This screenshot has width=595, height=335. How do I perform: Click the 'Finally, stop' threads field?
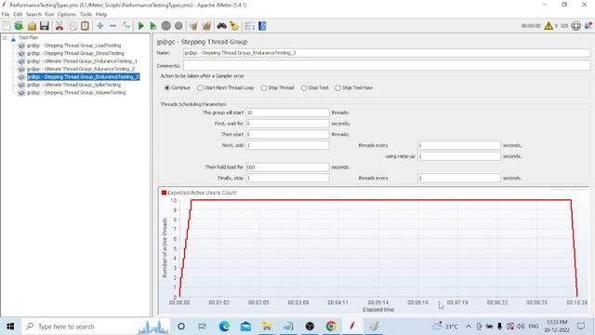pyautogui.click(x=287, y=178)
